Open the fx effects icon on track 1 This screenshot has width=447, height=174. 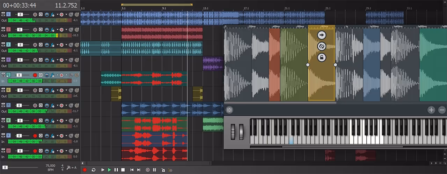(x=52, y=14)
